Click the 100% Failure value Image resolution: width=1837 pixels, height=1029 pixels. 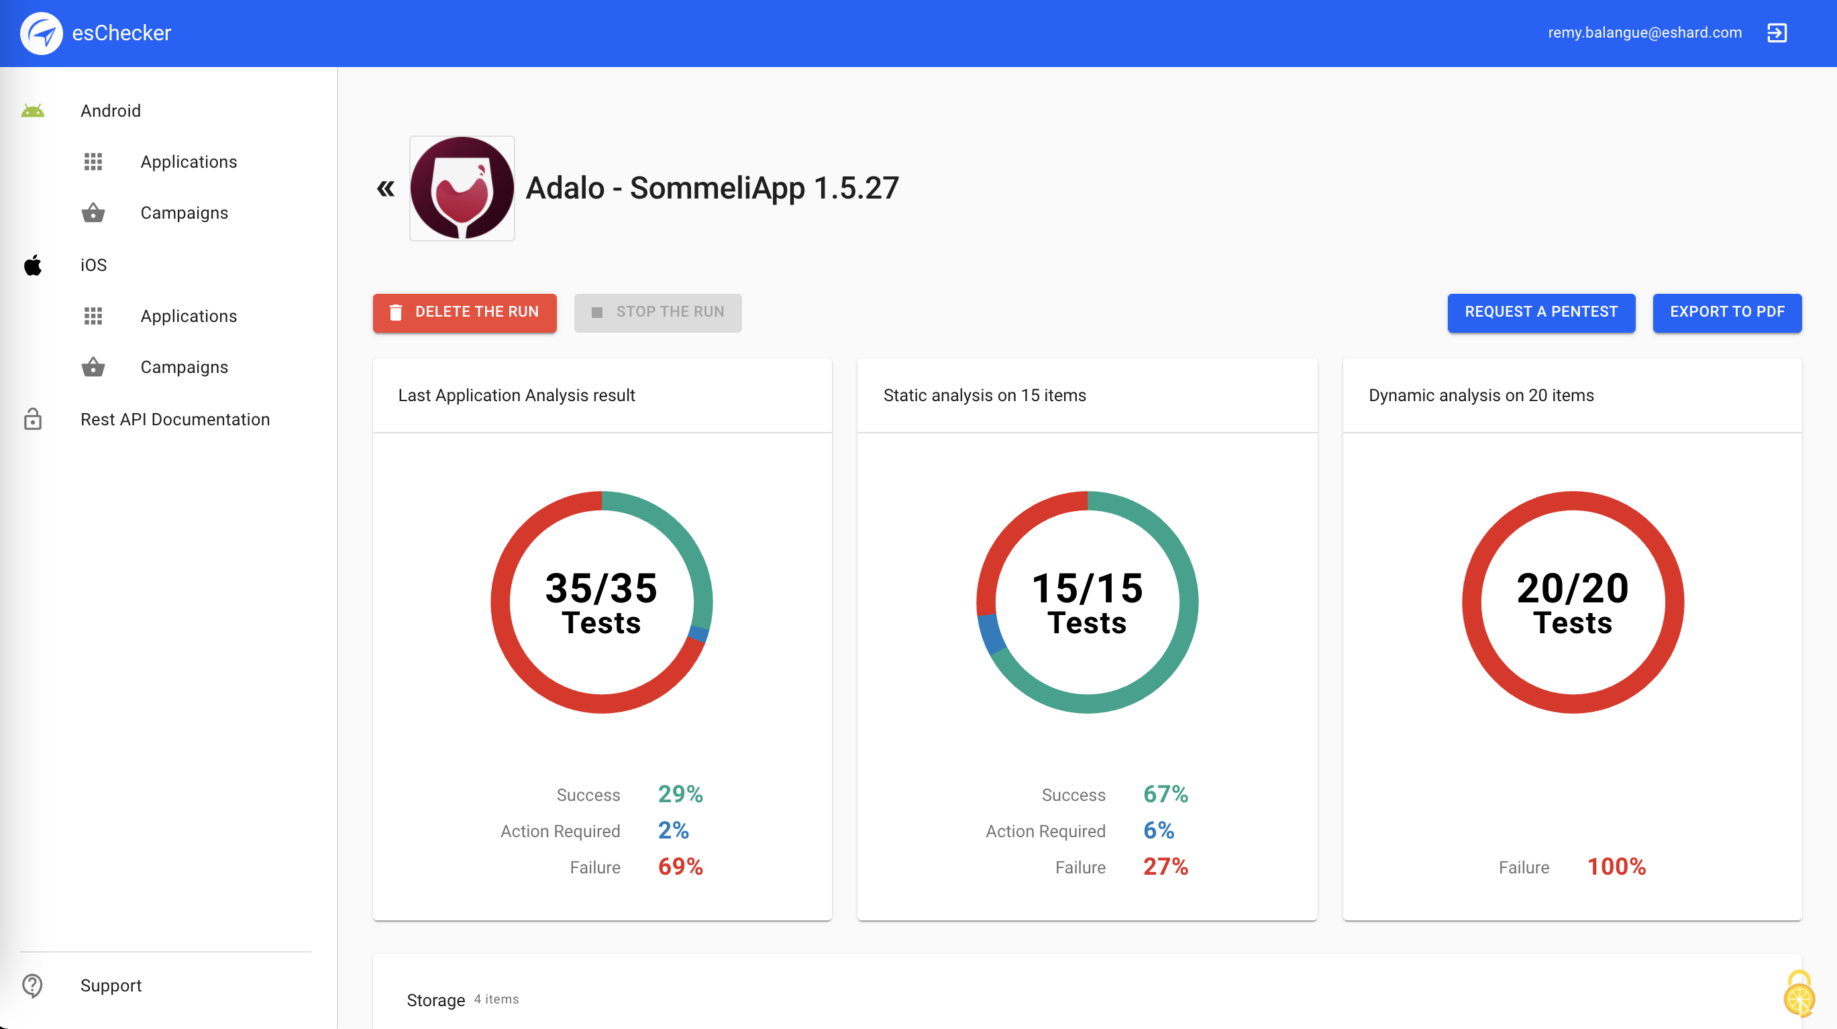tap(1616, 867)
